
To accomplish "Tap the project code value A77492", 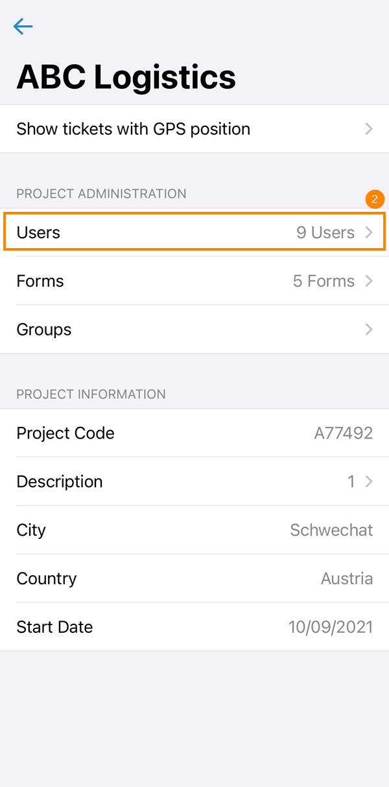I will click(x=344, y=433).
